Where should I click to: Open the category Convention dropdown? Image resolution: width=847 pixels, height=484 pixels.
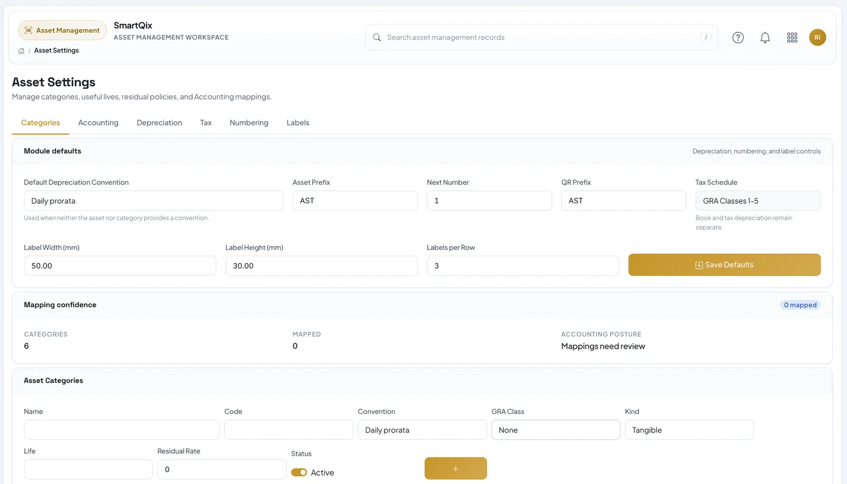(x=422, y=430)
